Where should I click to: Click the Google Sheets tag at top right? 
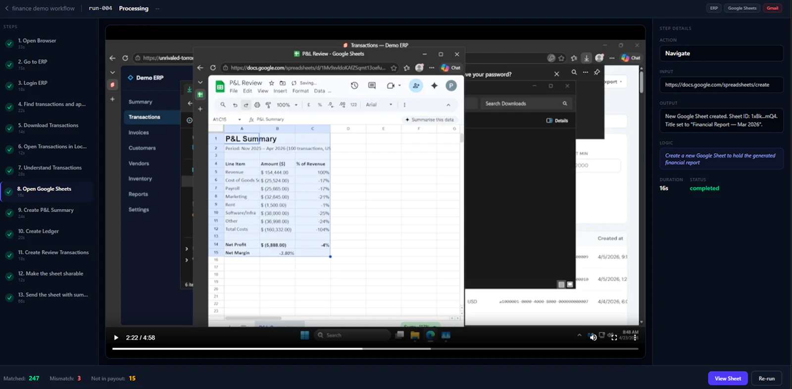tap(742, 8)
